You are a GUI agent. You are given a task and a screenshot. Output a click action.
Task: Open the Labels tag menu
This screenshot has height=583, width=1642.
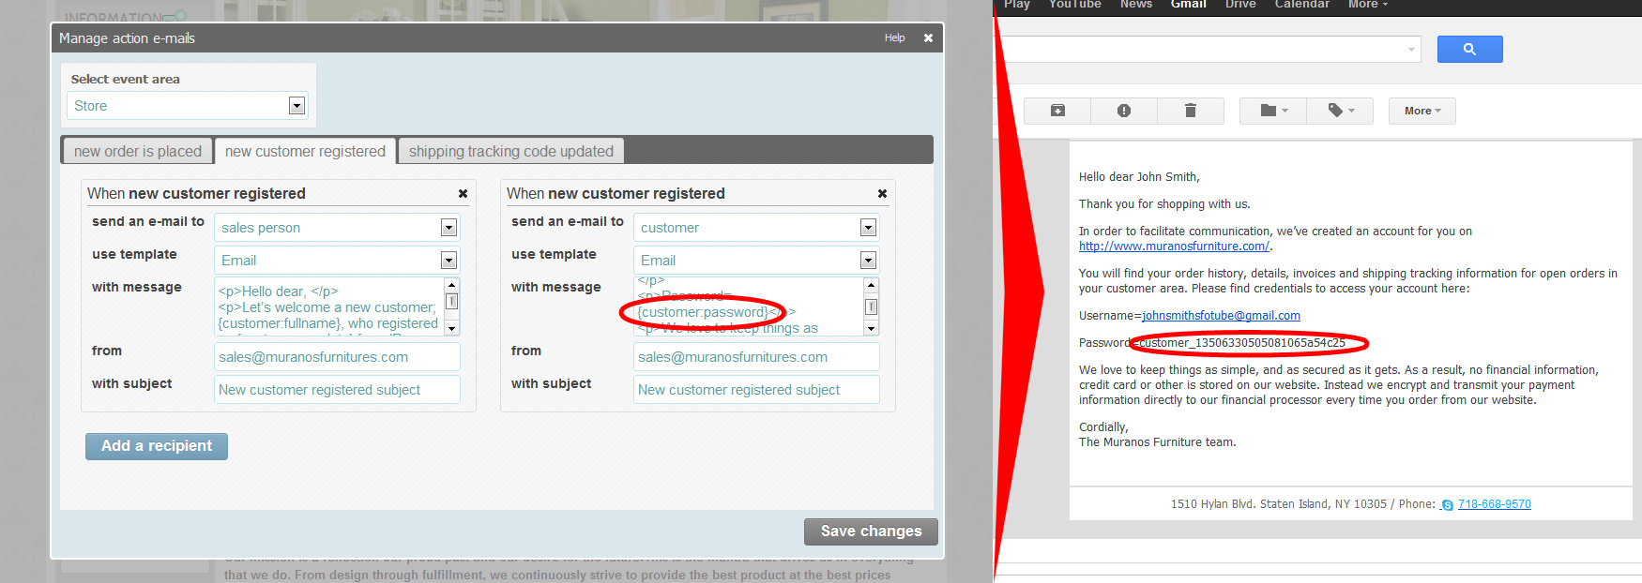click(x=1341, y=111)
